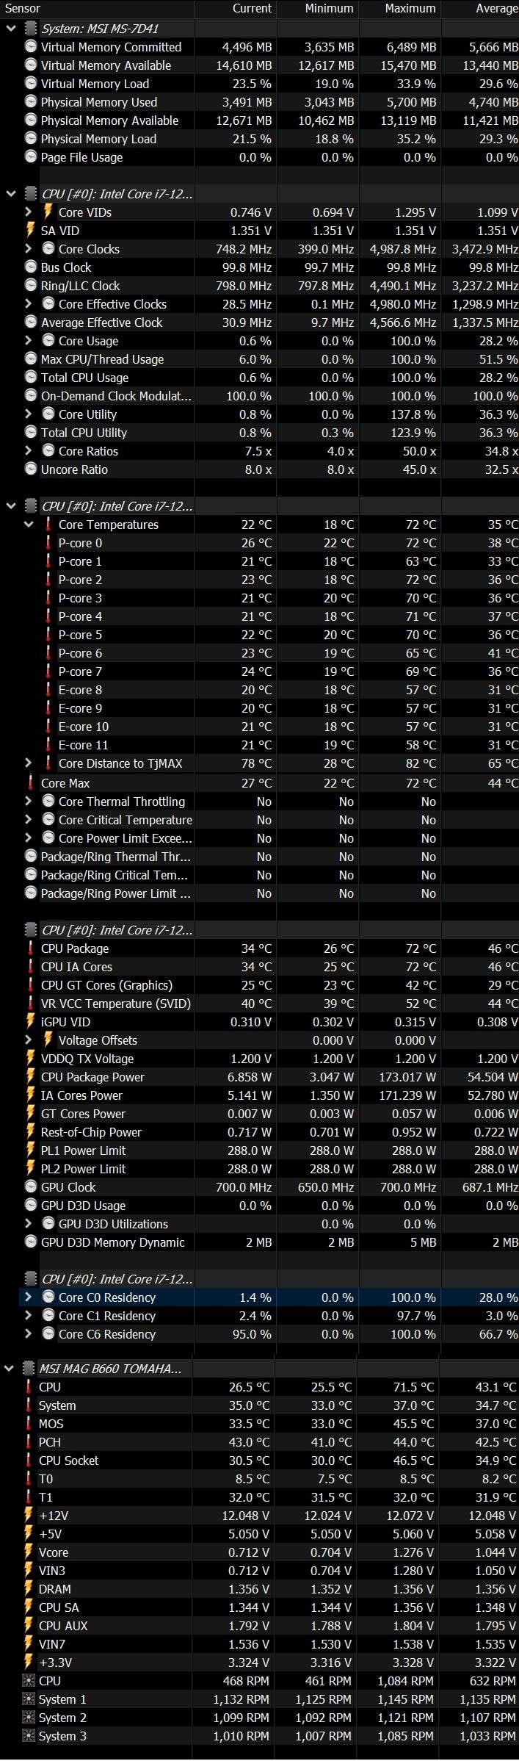Click the 4,987.8 MHz maximum clock value

tap(403, 249)
